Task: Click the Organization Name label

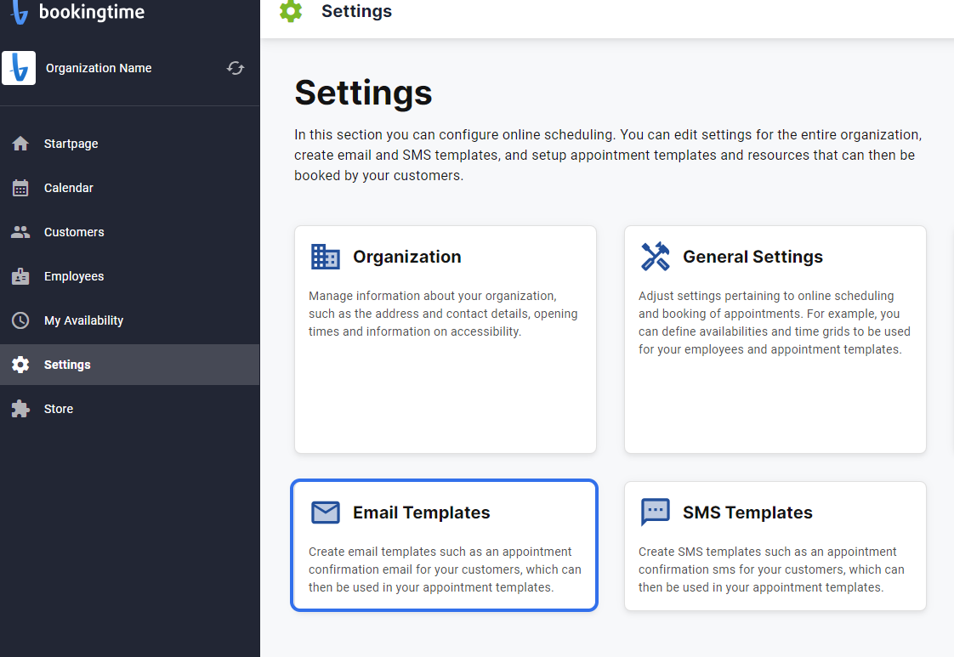Action: click(99, 68)
